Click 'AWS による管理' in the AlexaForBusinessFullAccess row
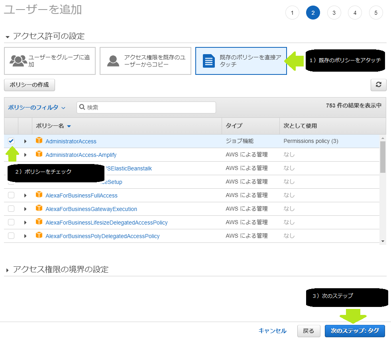 click(247, 195)
